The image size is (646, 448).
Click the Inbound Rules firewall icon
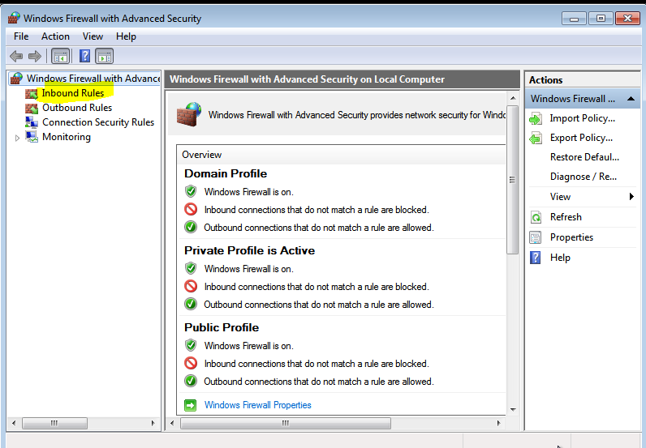[32, 93]
